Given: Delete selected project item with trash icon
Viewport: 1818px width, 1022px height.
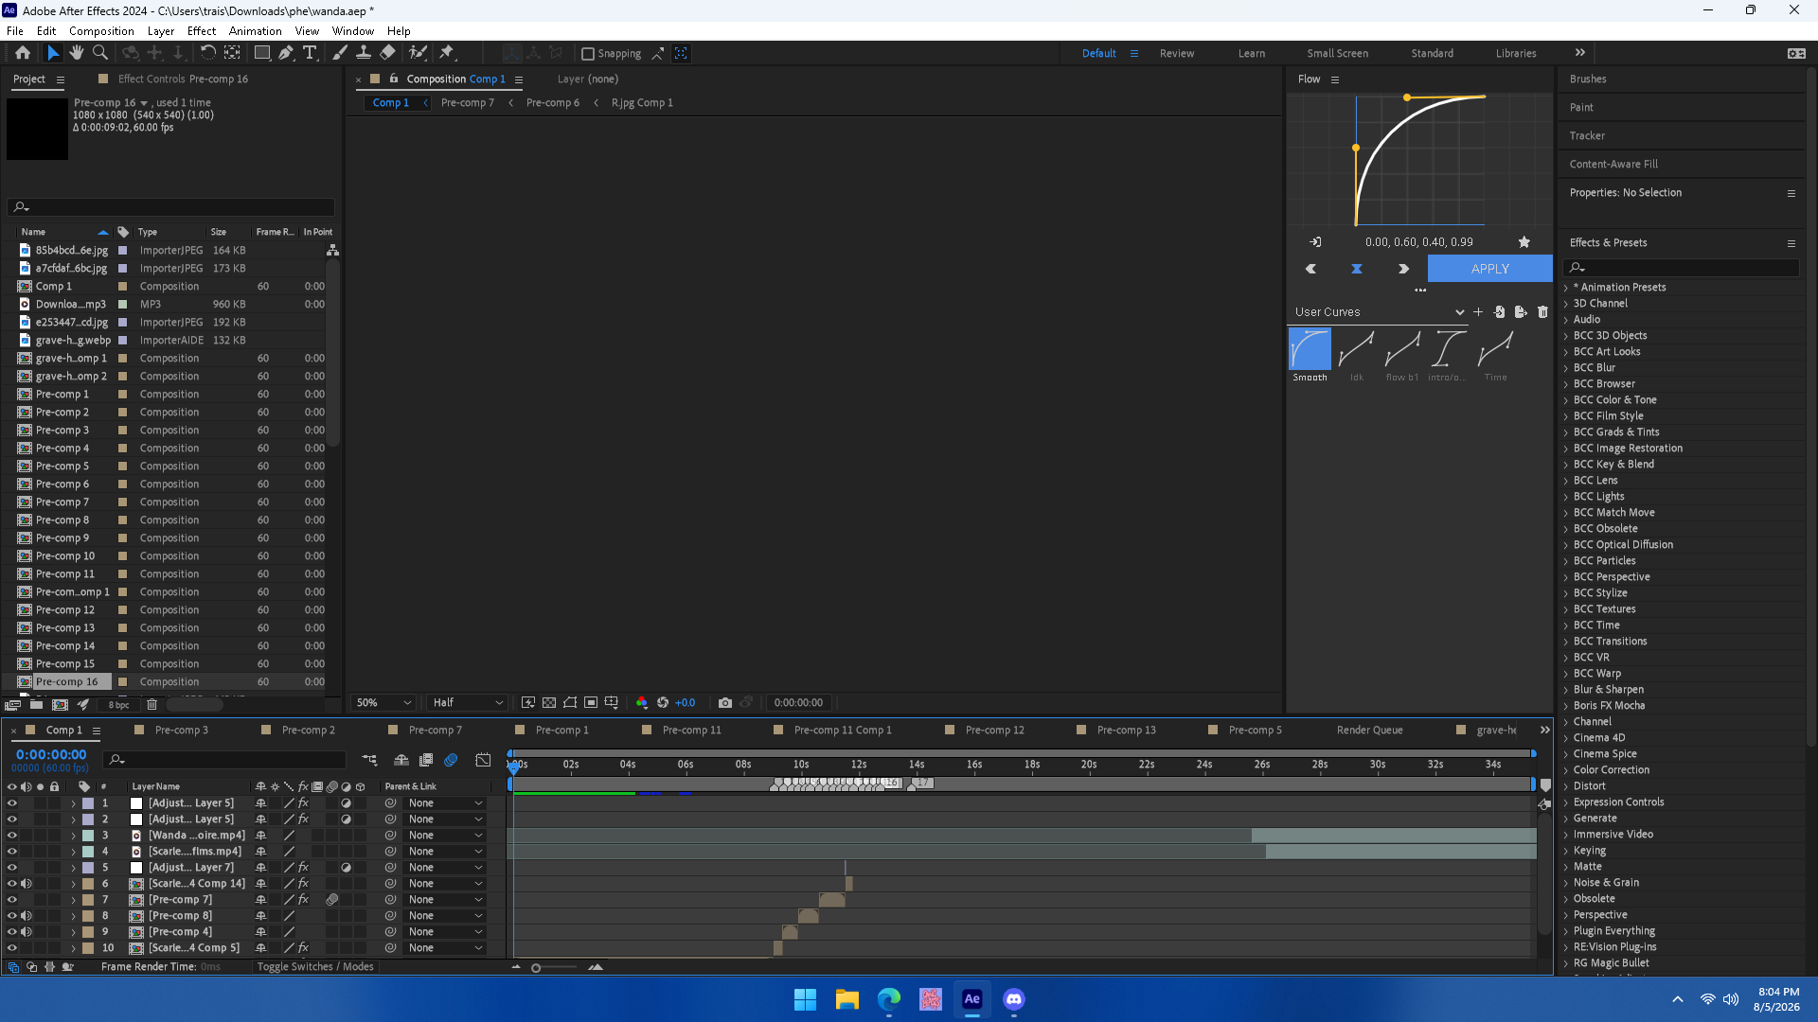Looking at the screenshot, I should pyautogui.click(x=151, y=705).
